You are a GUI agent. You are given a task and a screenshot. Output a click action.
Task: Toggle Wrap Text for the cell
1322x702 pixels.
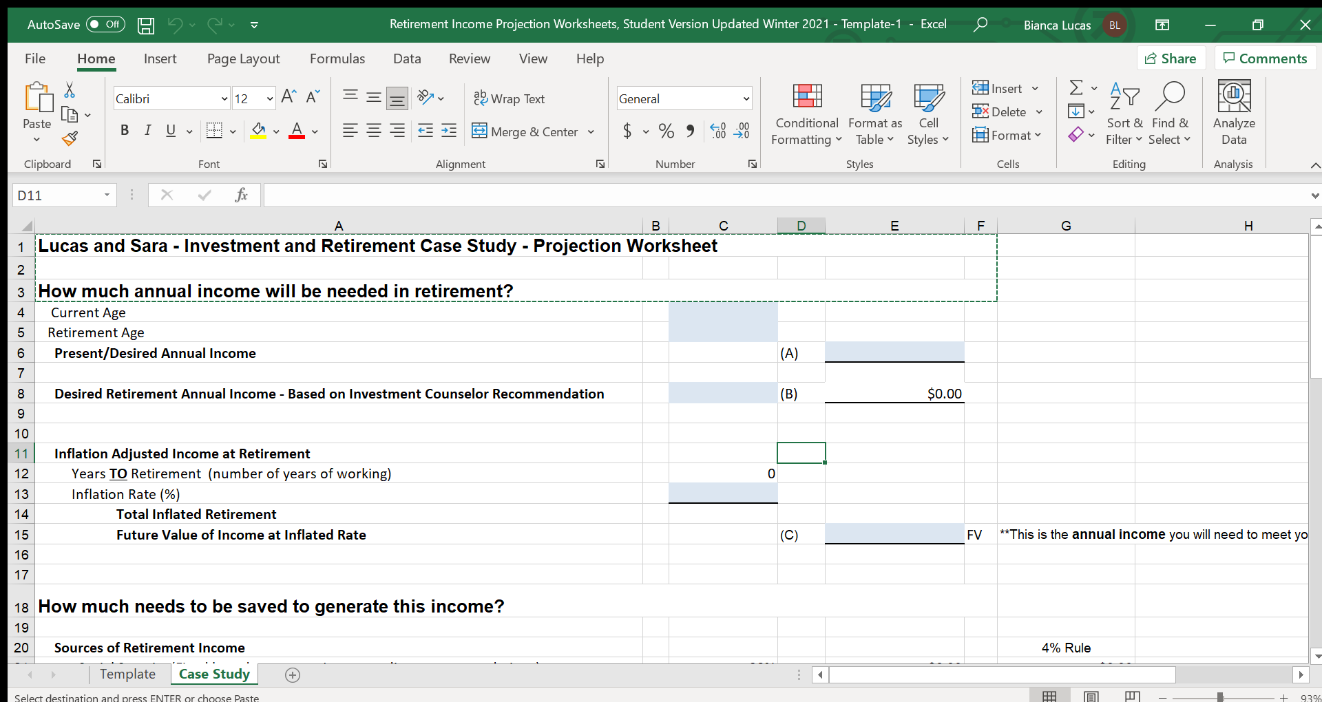point(509,98)
